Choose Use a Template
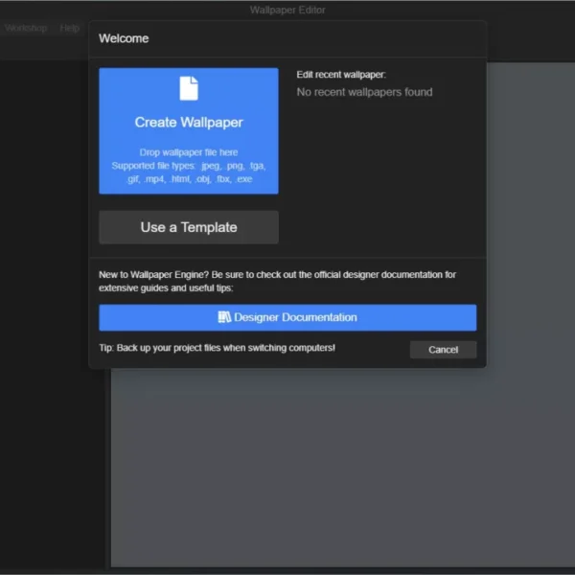Image resolution: width=575 pixels, height=575 pixels. (189, 227)
